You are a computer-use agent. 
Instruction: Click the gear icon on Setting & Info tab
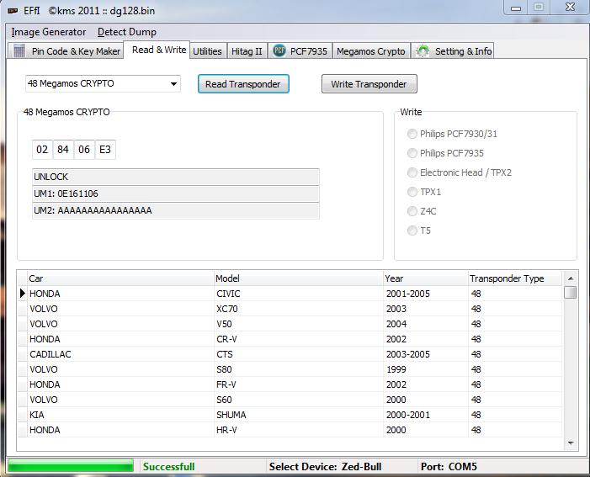click(423, 51)
